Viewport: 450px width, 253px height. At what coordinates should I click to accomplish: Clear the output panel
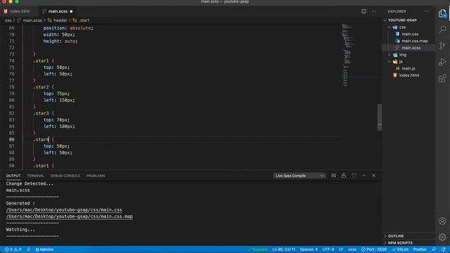[x=334, y=176]
